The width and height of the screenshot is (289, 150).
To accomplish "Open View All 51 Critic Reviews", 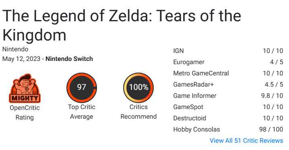I will click(x=246, y=141).
